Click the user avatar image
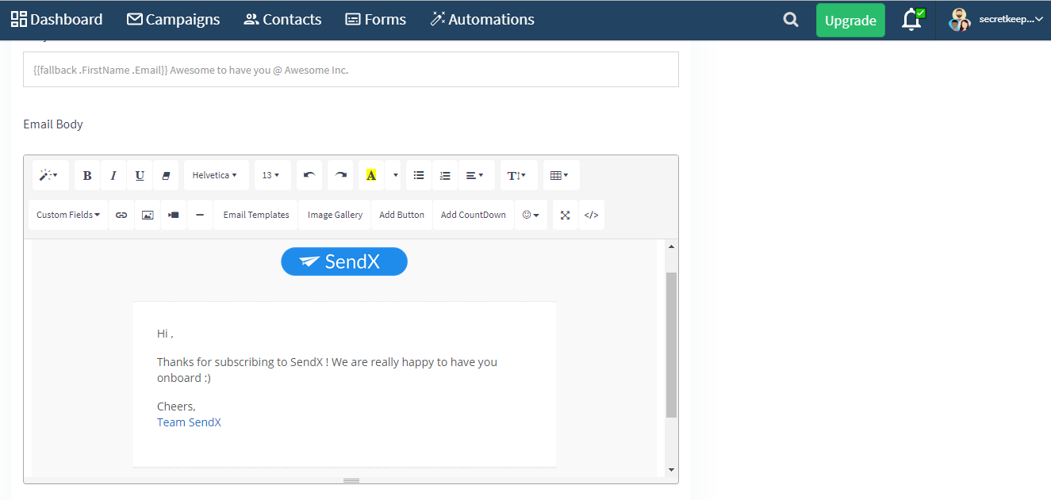 pos(960,20)
